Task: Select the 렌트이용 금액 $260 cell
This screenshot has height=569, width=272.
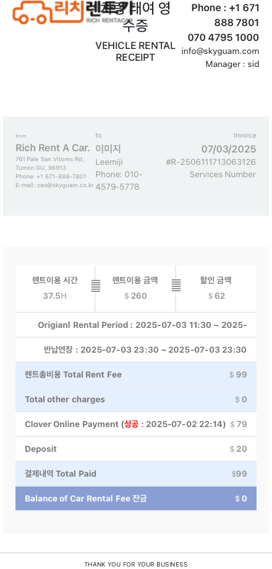Action: pos(135,288)
